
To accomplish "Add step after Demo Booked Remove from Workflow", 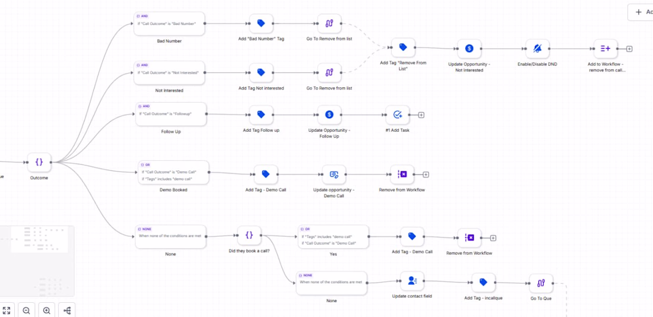I will point(426,175).
